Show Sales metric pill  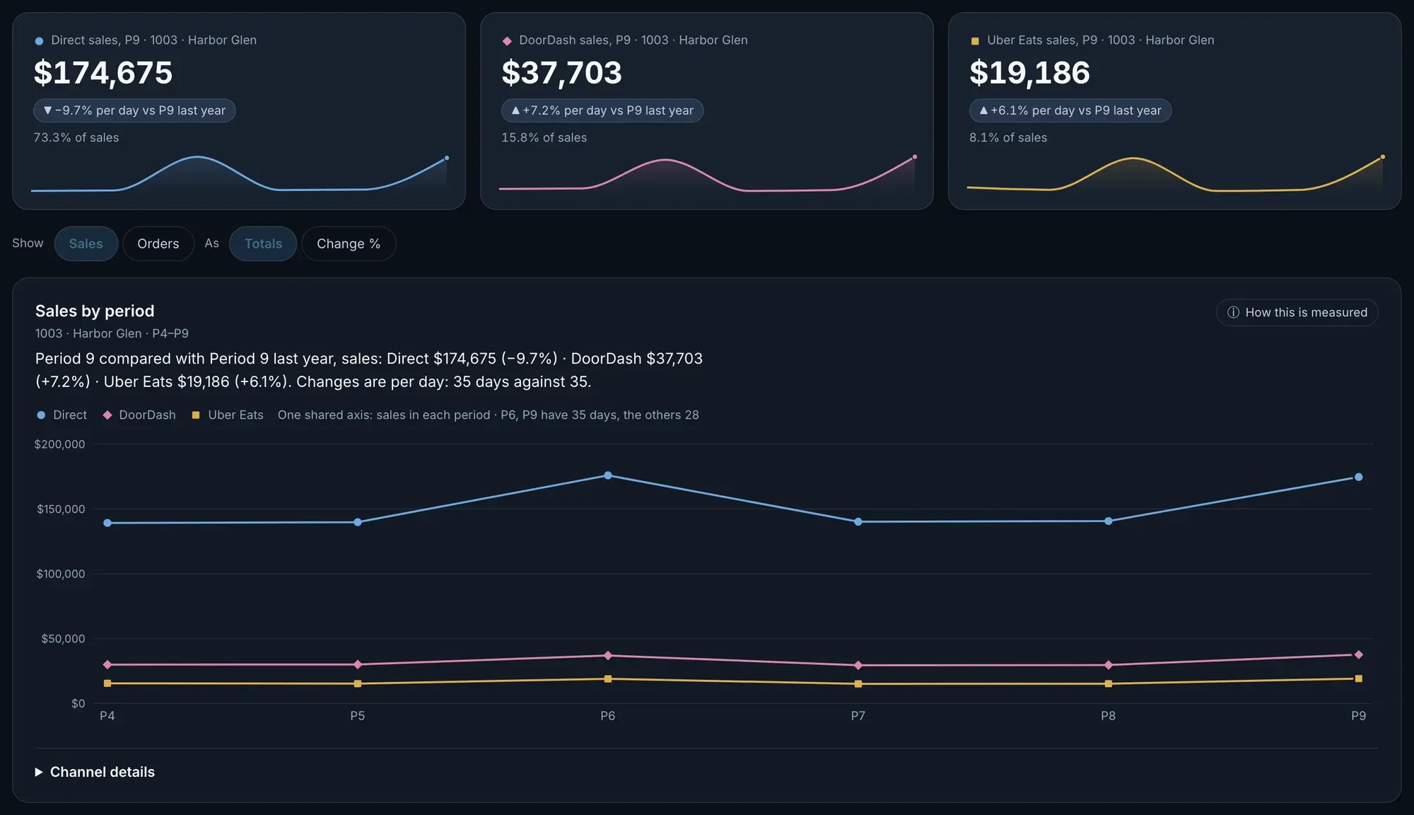(x=86, y=243)
